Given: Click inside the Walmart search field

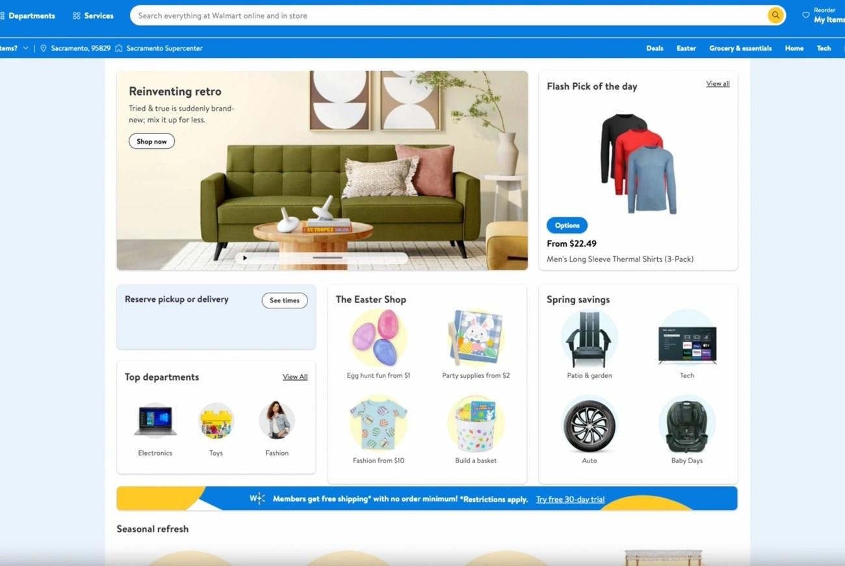Looking at the screenshot, I should (x=390, y=15).
